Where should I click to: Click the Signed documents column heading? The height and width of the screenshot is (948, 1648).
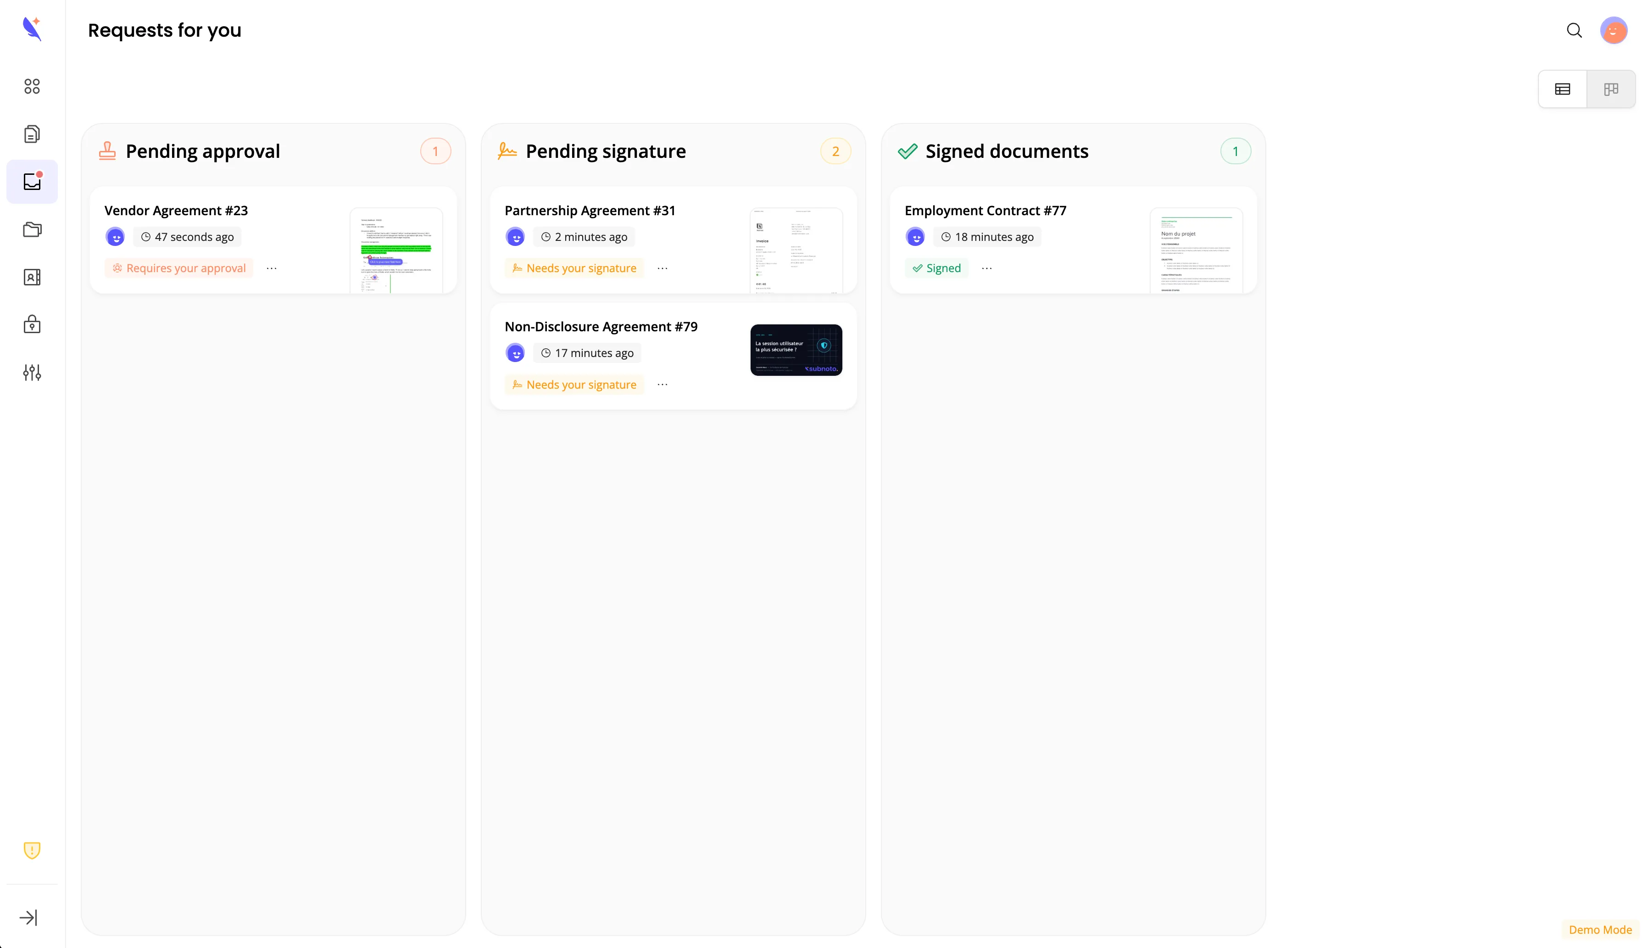[x=1007, y=151]
